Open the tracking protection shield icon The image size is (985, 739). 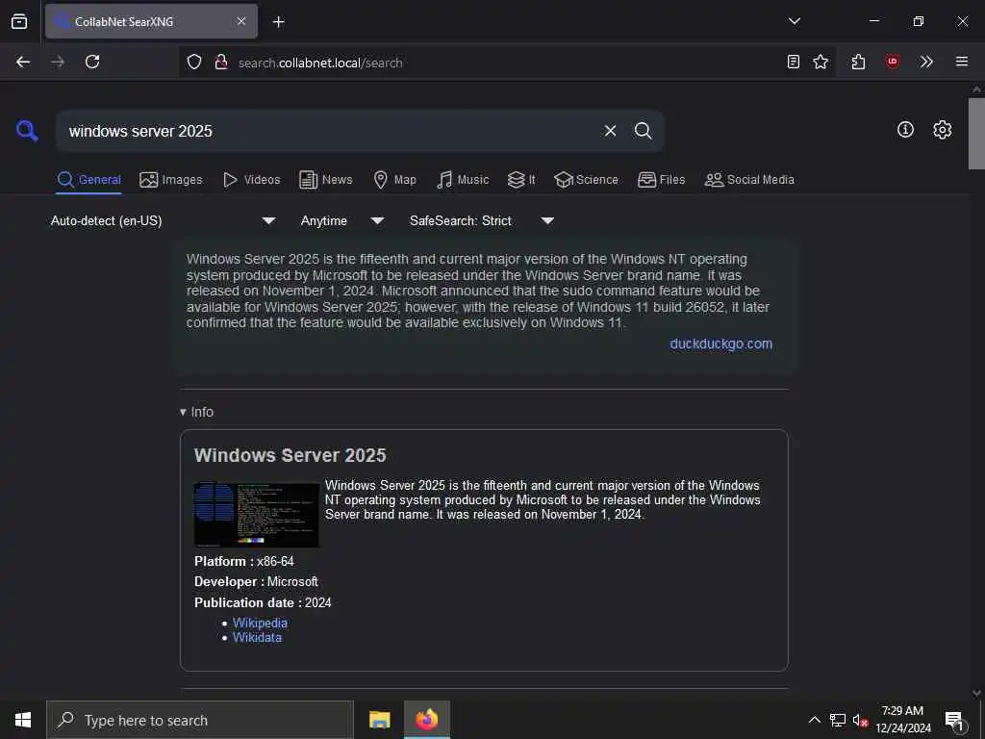194,63
